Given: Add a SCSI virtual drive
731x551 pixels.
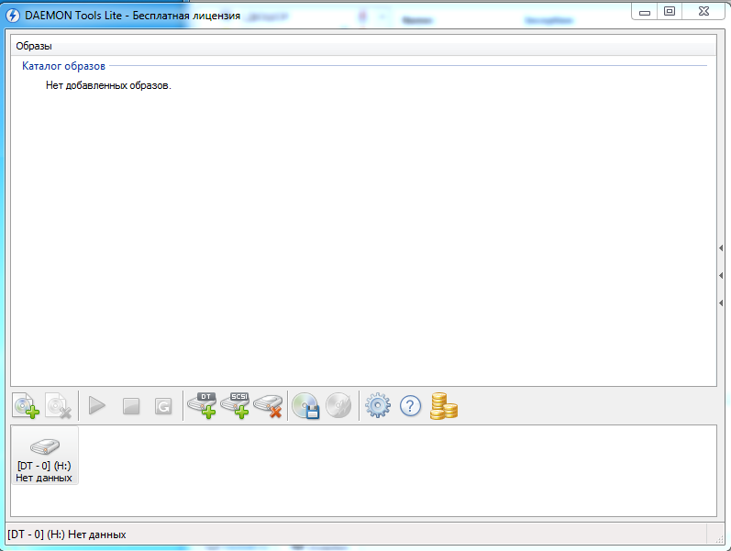Looking at the screenshot, I should tap(235, 405).
